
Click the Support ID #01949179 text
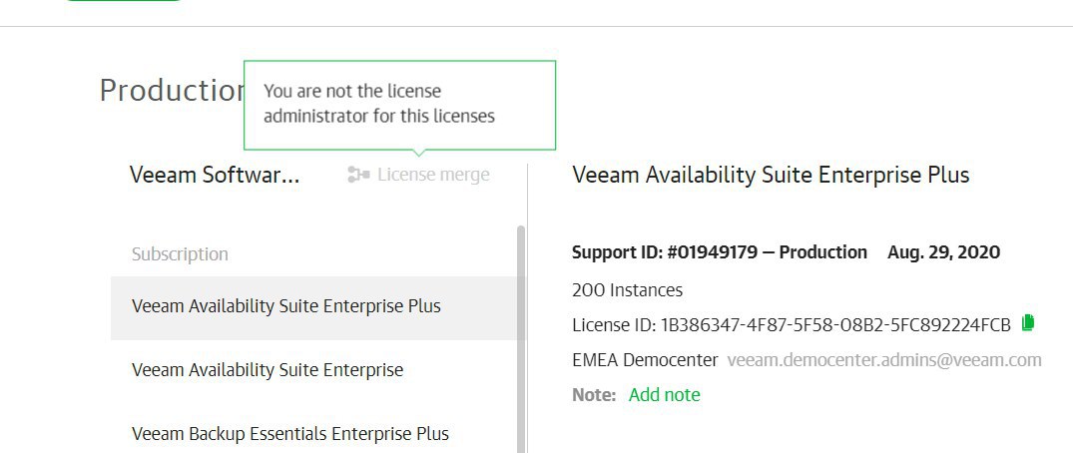click(665, 252)
